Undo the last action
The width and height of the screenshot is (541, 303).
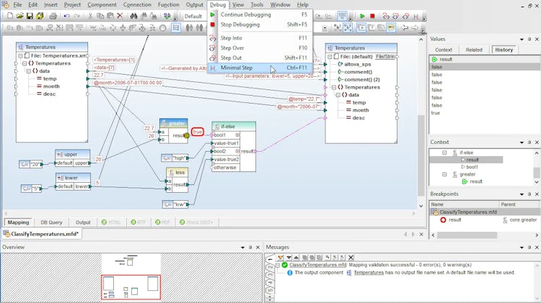pos(66,16)
